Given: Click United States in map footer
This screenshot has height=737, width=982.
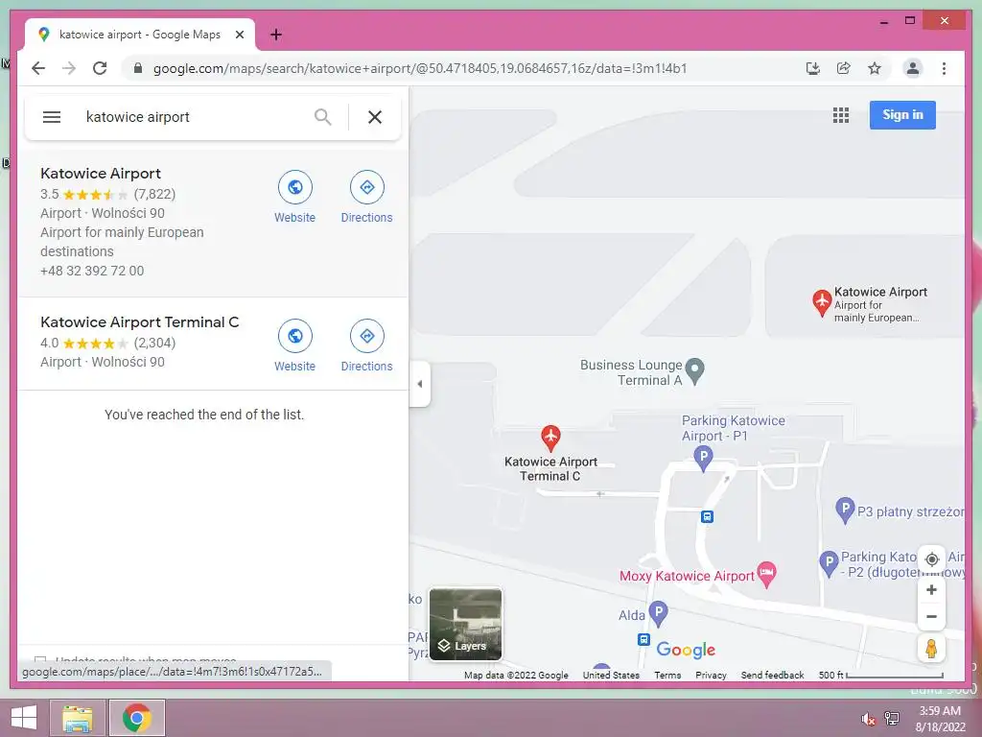Looking at the screenshot, I should coord(611,675).
